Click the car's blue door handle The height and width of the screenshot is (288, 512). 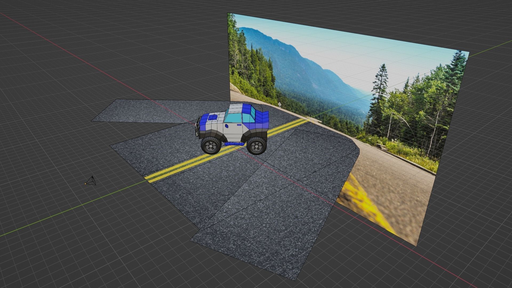[239, 125]
